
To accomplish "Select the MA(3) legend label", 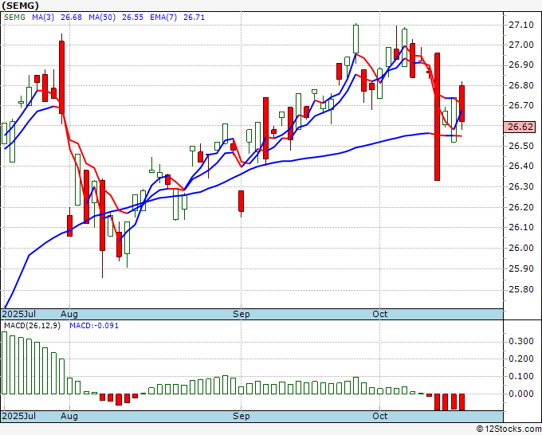I will pyautogui.click(x=43, y=18).
